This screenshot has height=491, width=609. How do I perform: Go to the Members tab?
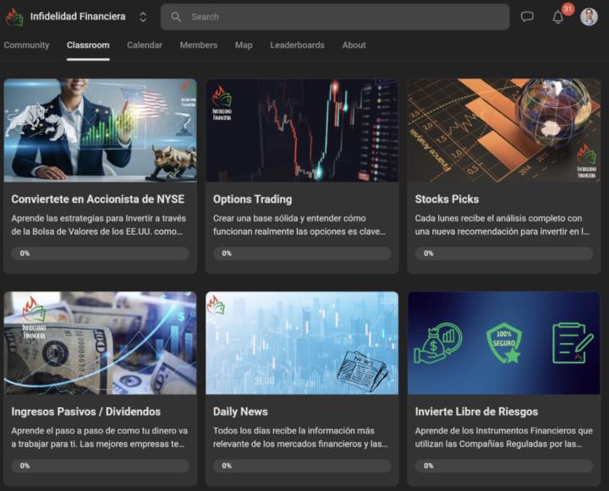(x=199, y=45)
